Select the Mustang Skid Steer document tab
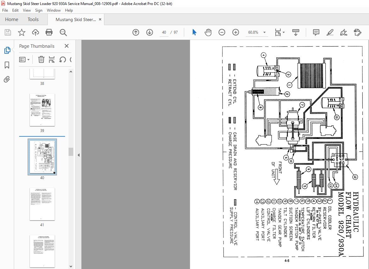The height and width of the screenshot is (269, 369). click(75, 19)
